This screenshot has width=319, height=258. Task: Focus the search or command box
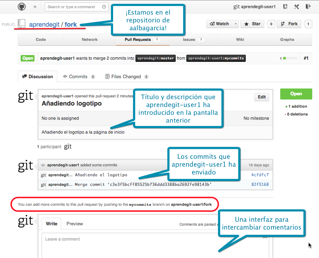point(73,7)
